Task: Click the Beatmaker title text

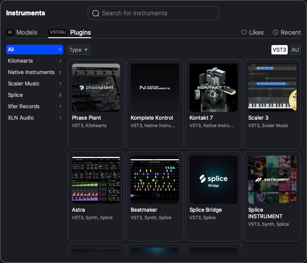Action: click(144, 210)
